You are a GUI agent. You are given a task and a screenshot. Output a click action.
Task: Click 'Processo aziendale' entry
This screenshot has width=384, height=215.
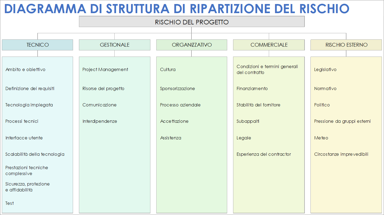tap(180, 105)
